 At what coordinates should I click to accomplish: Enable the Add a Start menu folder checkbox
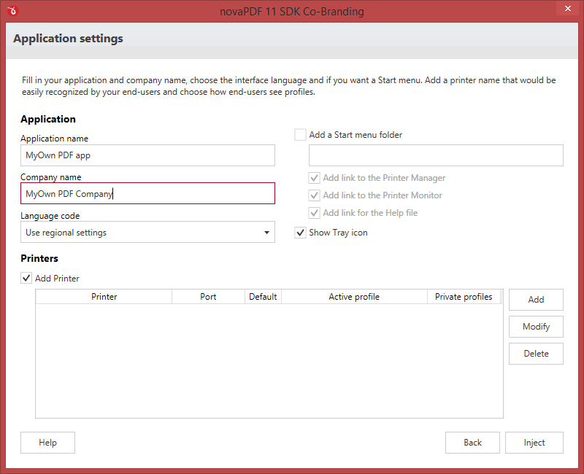(x=300, y=135)
